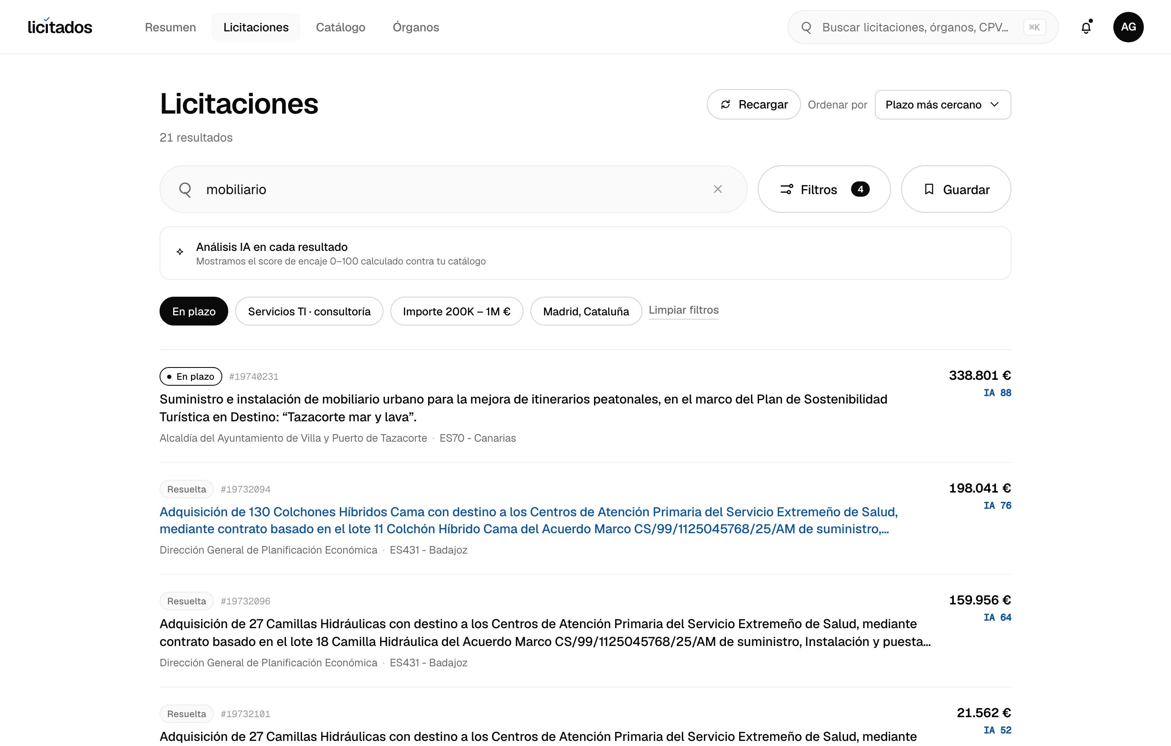The image size is (1171, 746).
Task: Click the filter count badge 4
Action: (860, 189)
